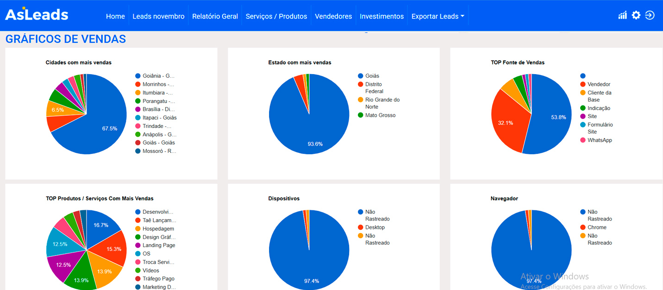Click the logout arrow icon

[x=650, y=15]
